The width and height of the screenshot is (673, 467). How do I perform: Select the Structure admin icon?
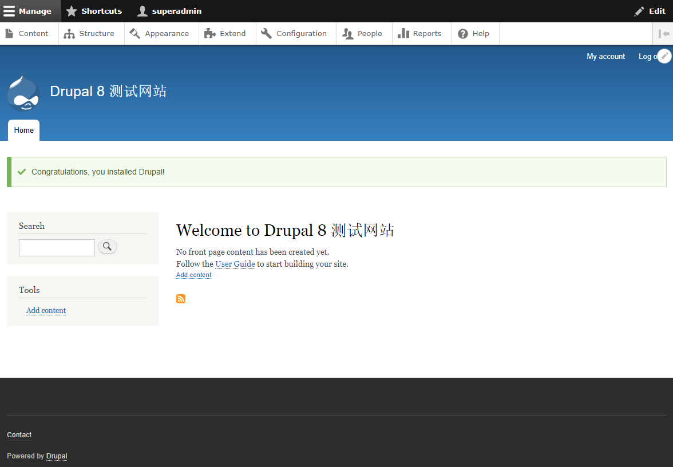point(69,33)
